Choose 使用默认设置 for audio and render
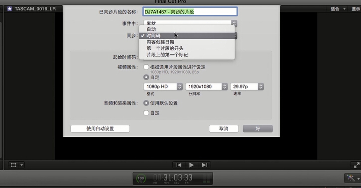 146,103
